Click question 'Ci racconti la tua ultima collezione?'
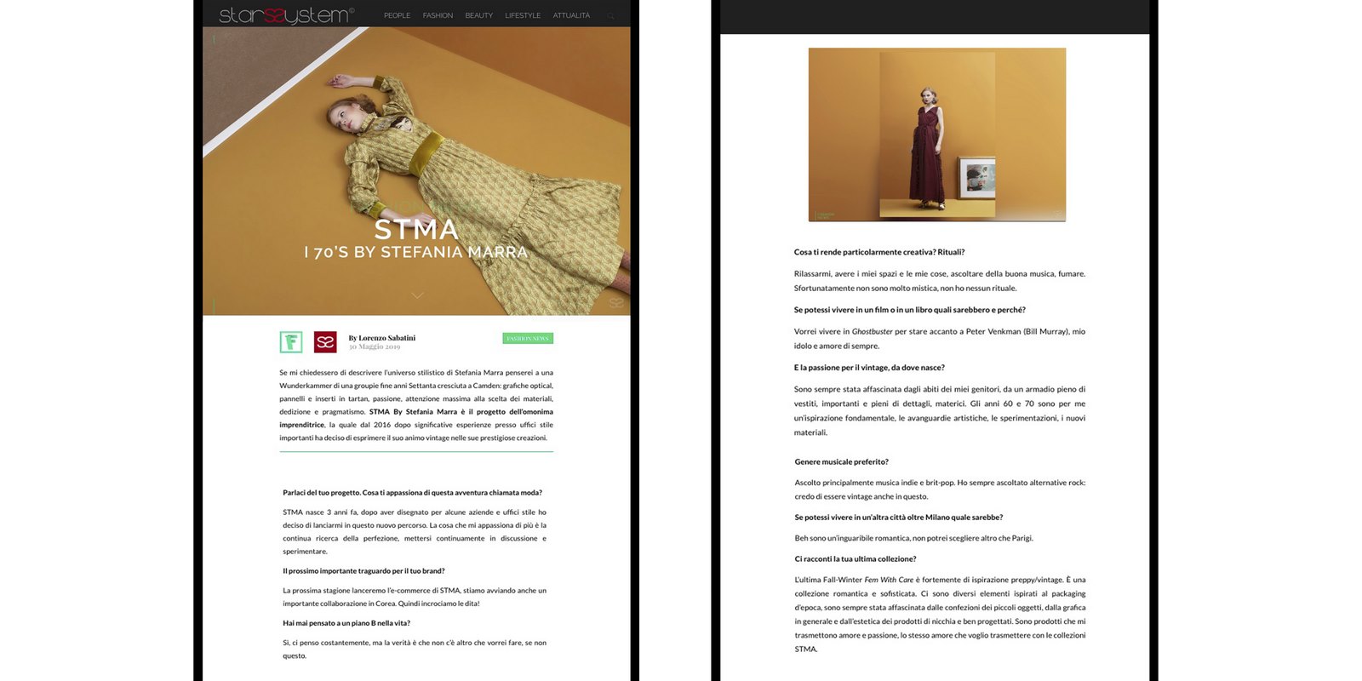The width and height of the screenshot is (1362, 681). [x=856, y=559]
